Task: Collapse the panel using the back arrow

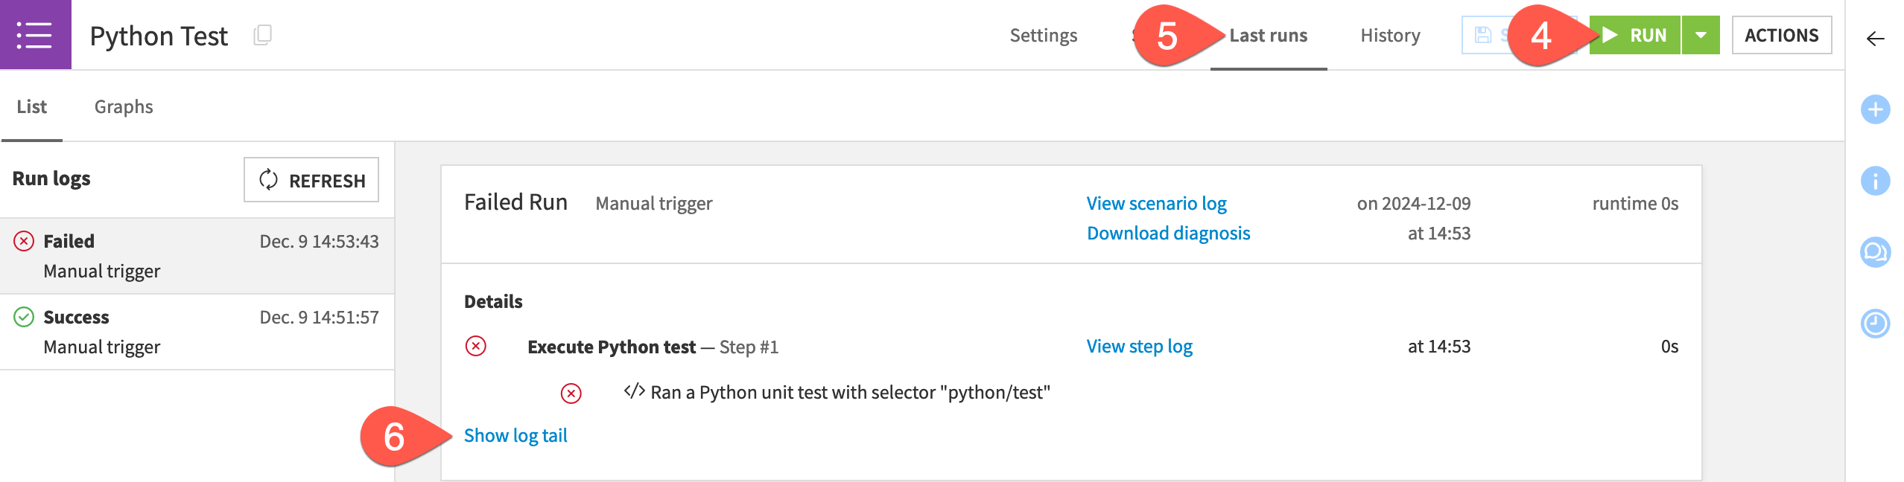Action: [x=1876, y=37]
